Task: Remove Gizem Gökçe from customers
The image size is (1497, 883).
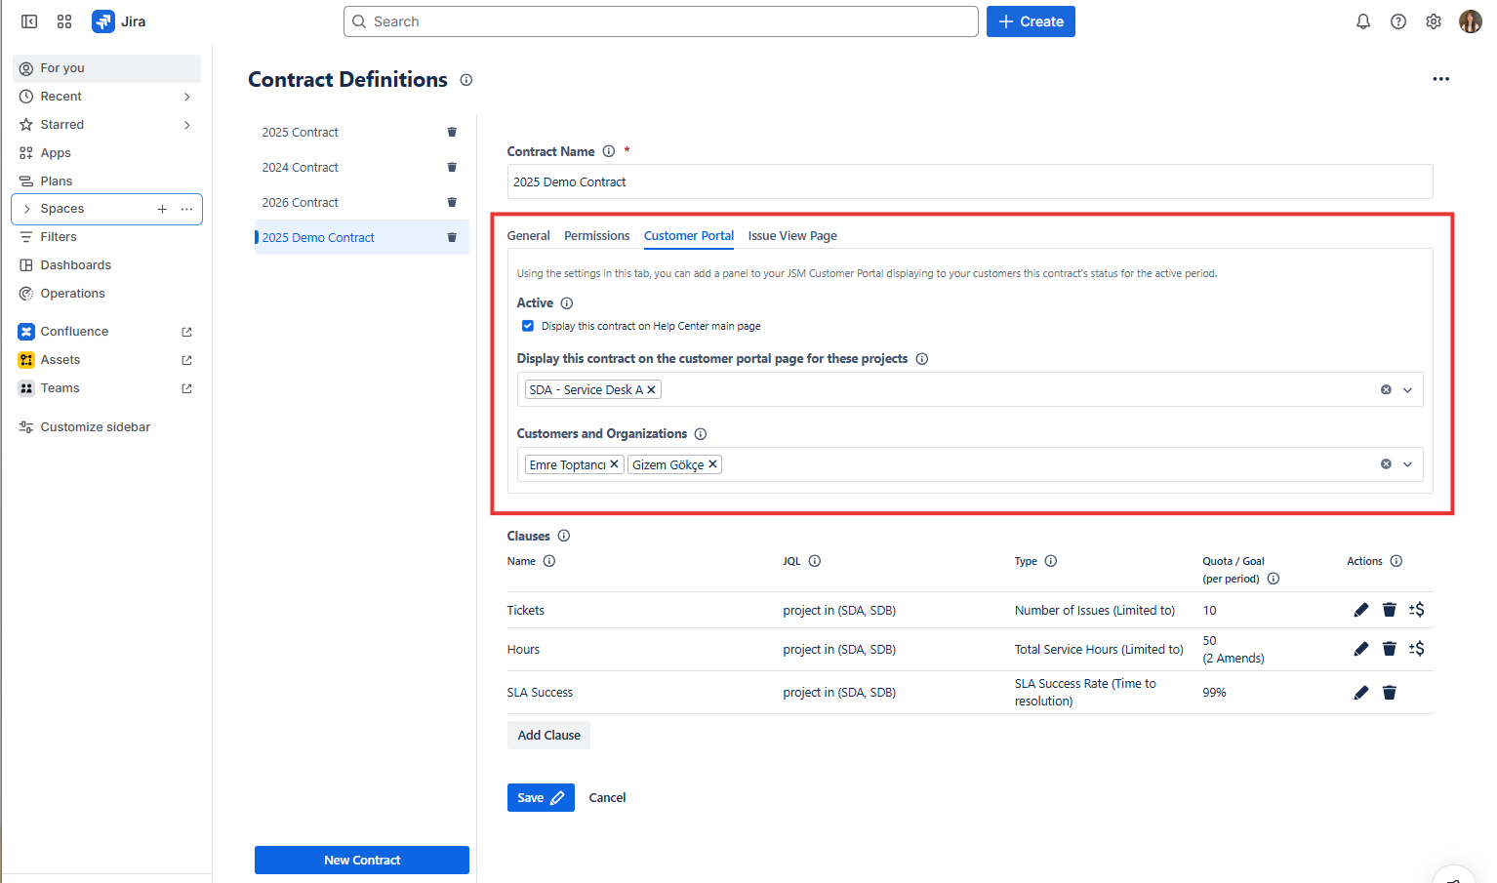Action: pyautogui.click(x=713, y=464)
